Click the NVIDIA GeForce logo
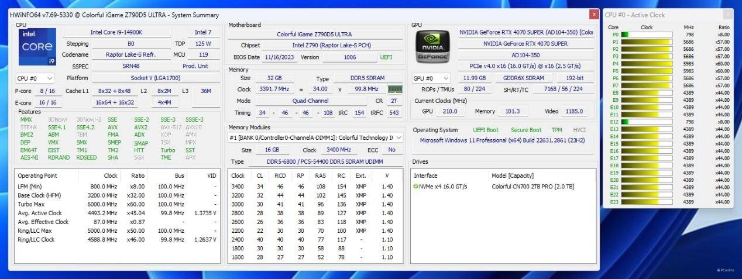The width and height of the screenshot is (742, 279). point(432,46)
